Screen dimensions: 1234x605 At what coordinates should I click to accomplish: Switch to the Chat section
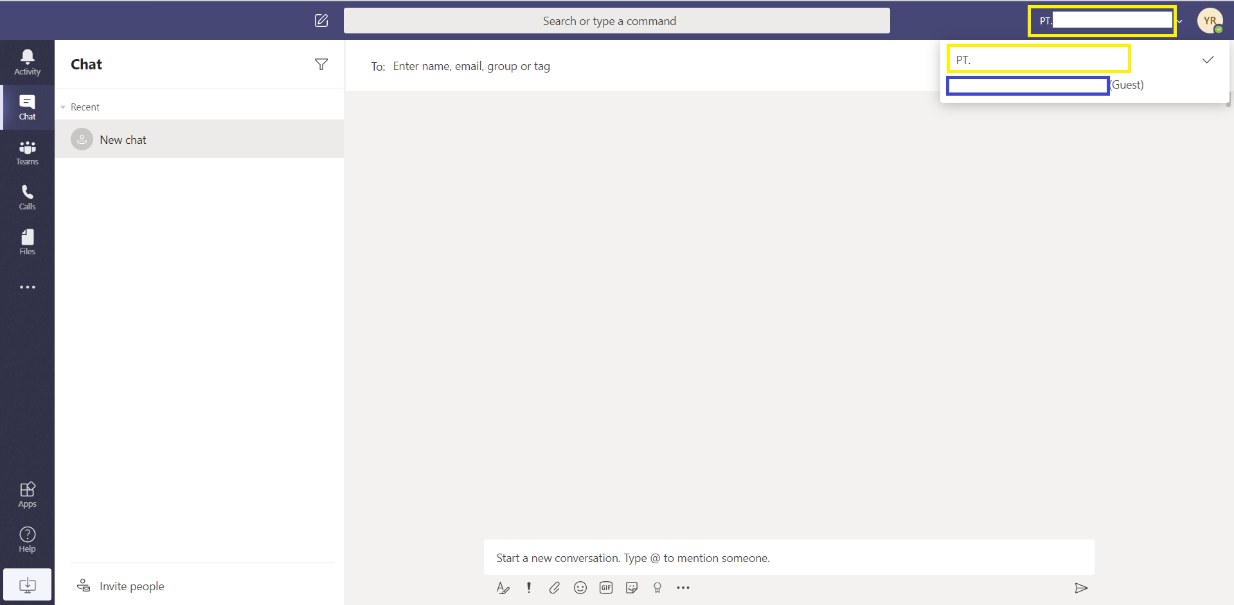[x=27, y=107]
